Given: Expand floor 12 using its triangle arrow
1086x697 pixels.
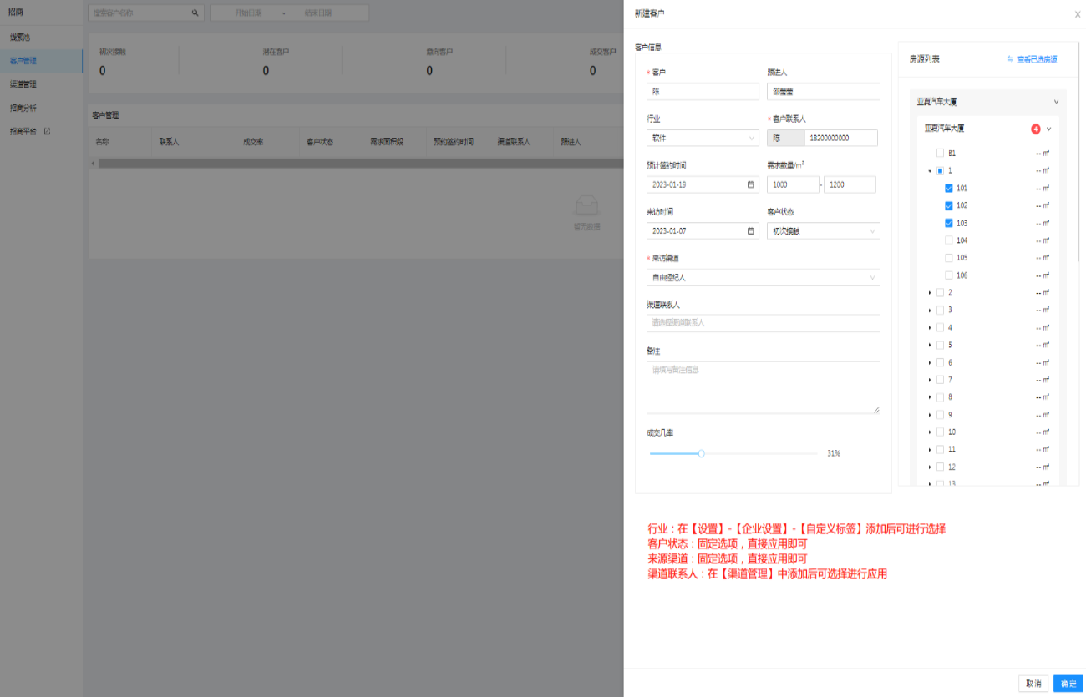Looking at the screenshot, I should [930, 467].
